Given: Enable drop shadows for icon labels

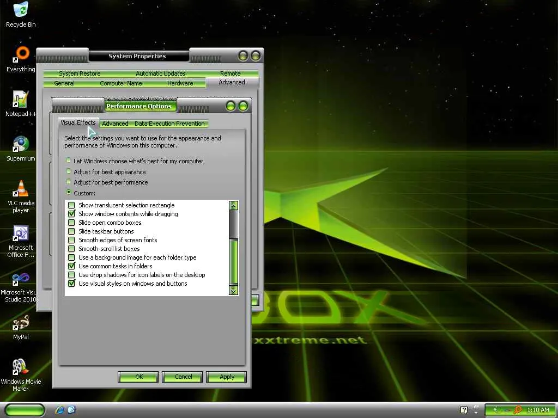Looking at the screenshot, I should (x=71, y=275).
